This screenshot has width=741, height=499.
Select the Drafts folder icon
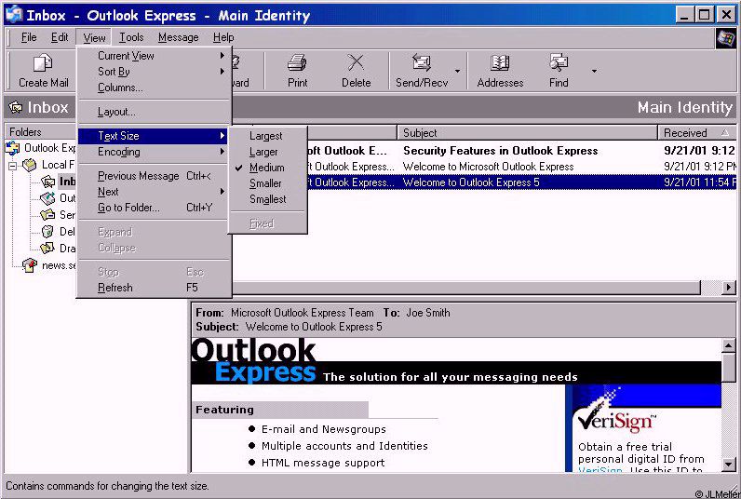pyautogui.click(x=47, y=248)
